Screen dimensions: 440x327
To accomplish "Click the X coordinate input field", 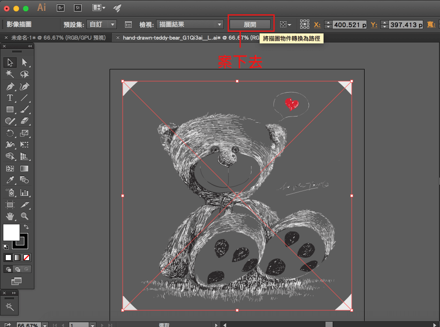I will click(x=349, y=25).
